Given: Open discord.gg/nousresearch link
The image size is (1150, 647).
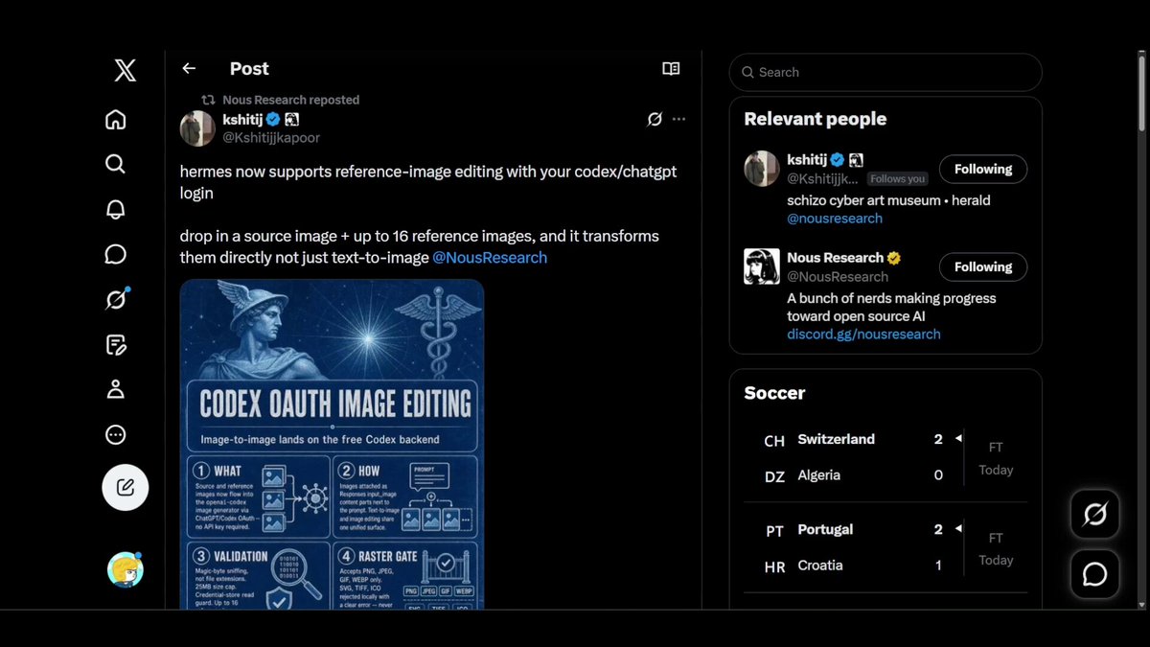Looking at the screenshot, I should (863, 334).
